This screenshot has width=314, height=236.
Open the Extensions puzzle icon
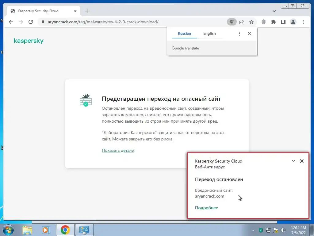coord(273,22)
